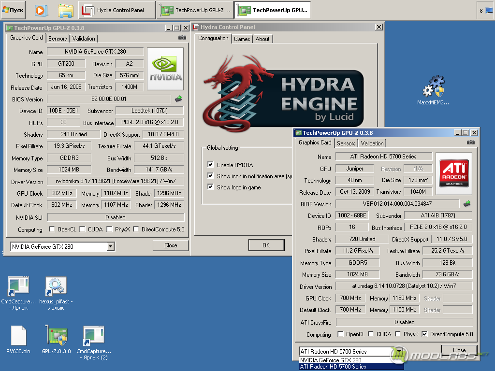
Task: Click the BIOS Version field 62.00.0E.00.01
Action: (109, 99)
